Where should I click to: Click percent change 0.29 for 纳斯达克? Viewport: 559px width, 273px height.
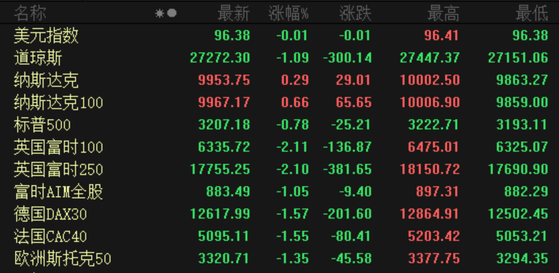pyautogui.click(x=295, y=80)
